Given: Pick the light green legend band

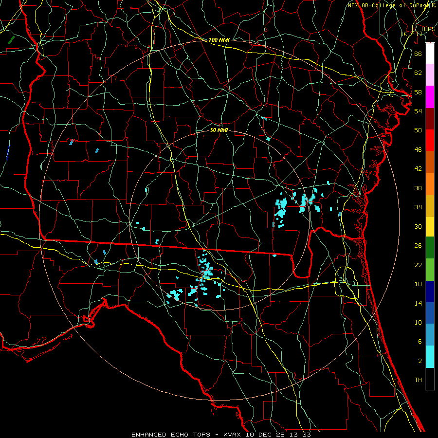Looking at the screenshot, I should pyautogui.click(x=430, y=270).
